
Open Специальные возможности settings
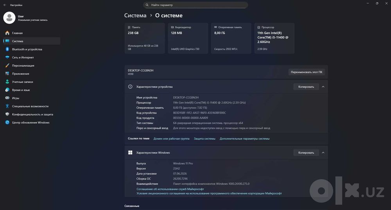click(x=32, y=106)
